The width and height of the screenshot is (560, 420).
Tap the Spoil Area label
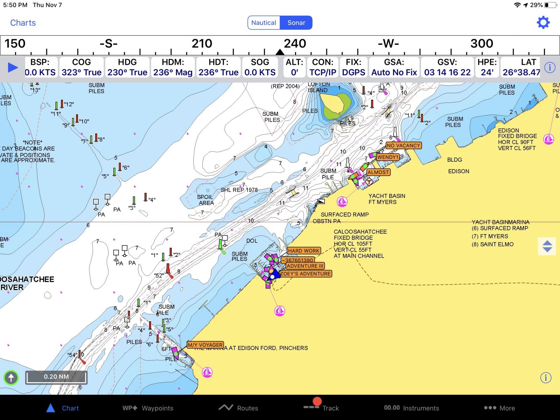click(x=205, y=200)
